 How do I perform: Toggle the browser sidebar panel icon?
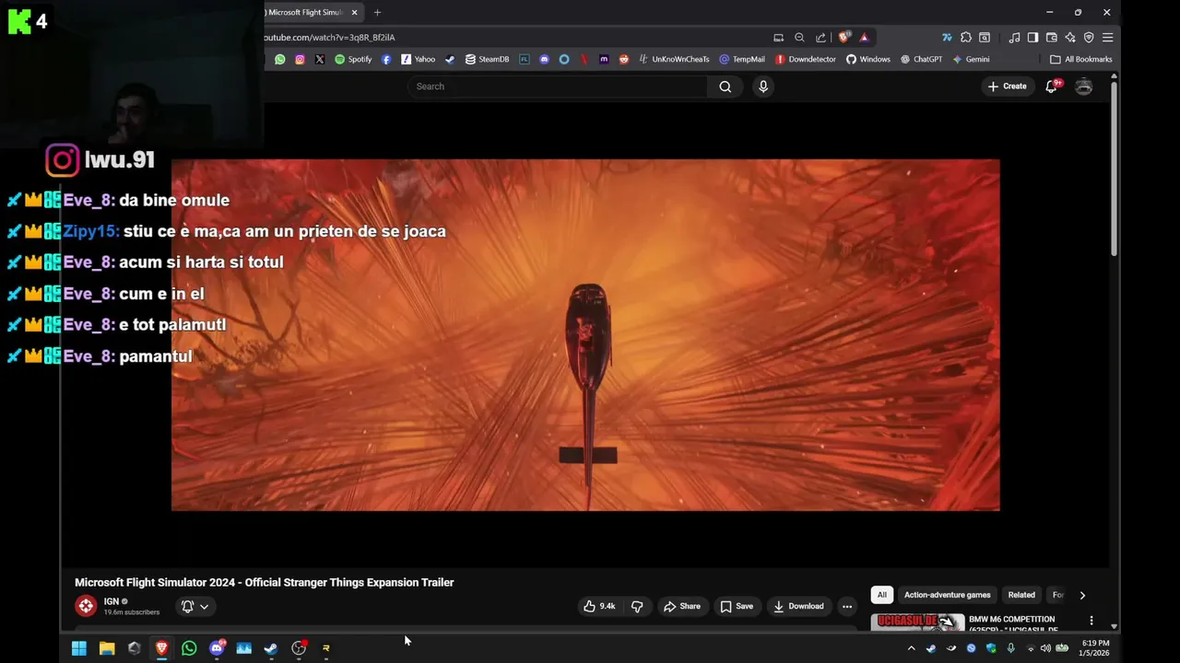(1032, 38)
